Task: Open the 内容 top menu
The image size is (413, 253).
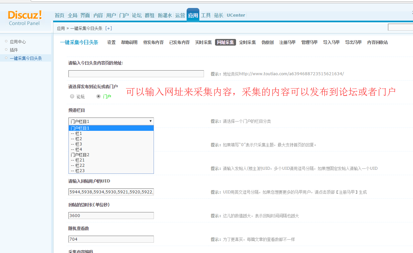Action: pyautogui.click(x=98, y=15)
